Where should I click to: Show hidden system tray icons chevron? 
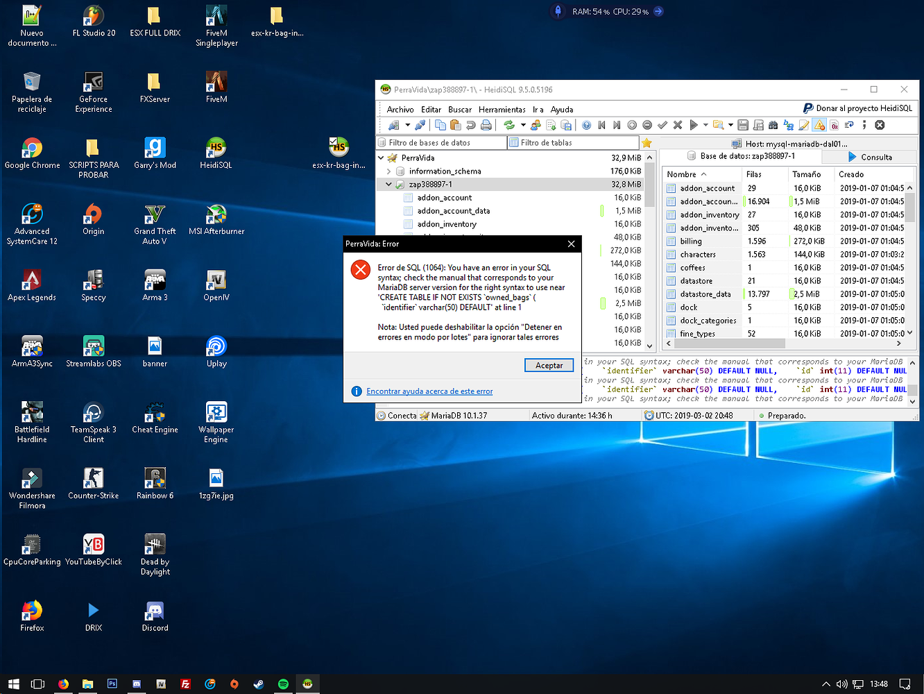click(825, 684)
